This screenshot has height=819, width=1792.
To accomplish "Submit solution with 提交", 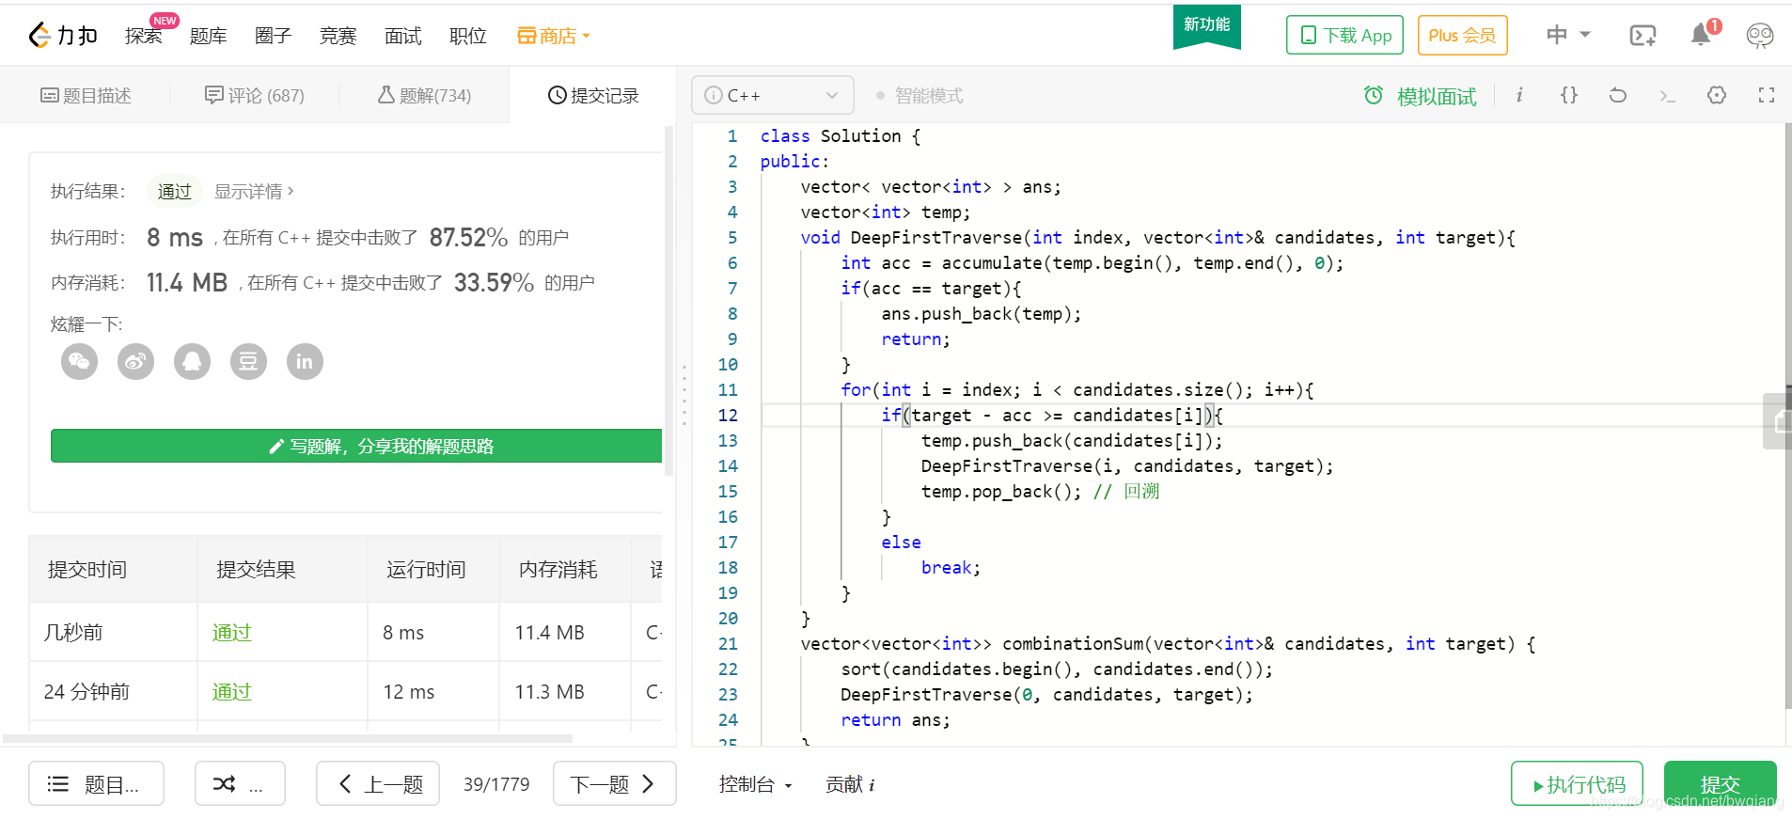I will (1720, 783).
